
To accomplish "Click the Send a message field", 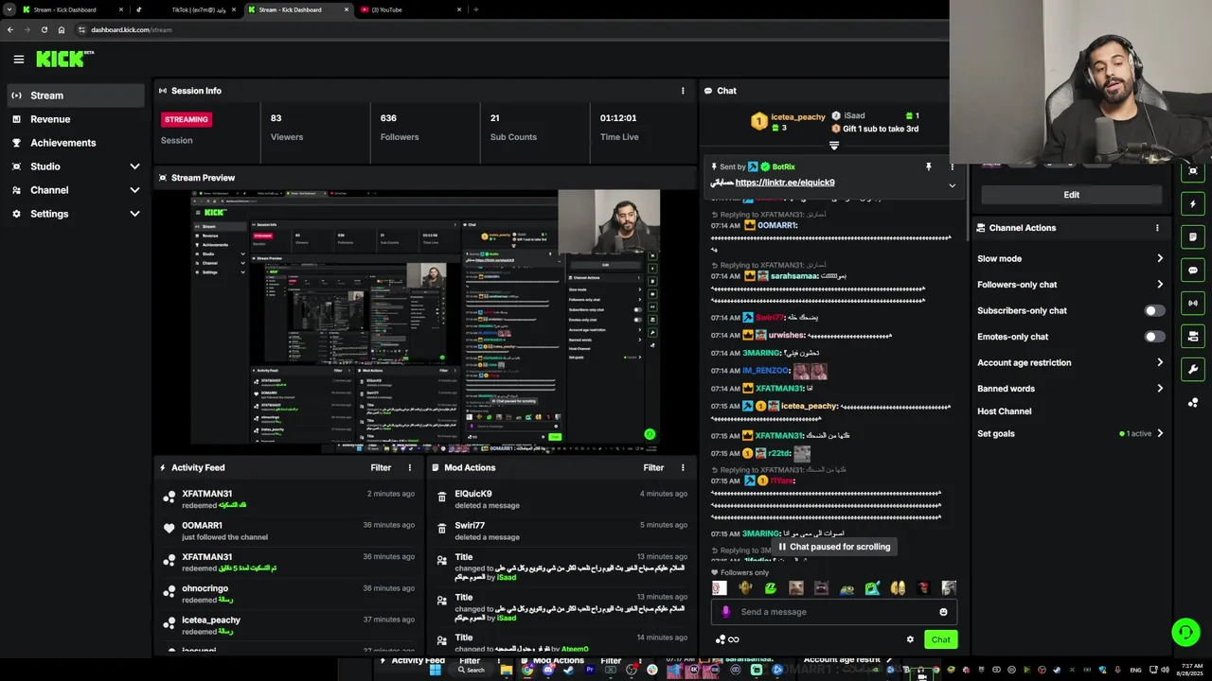I will [833, 612].
